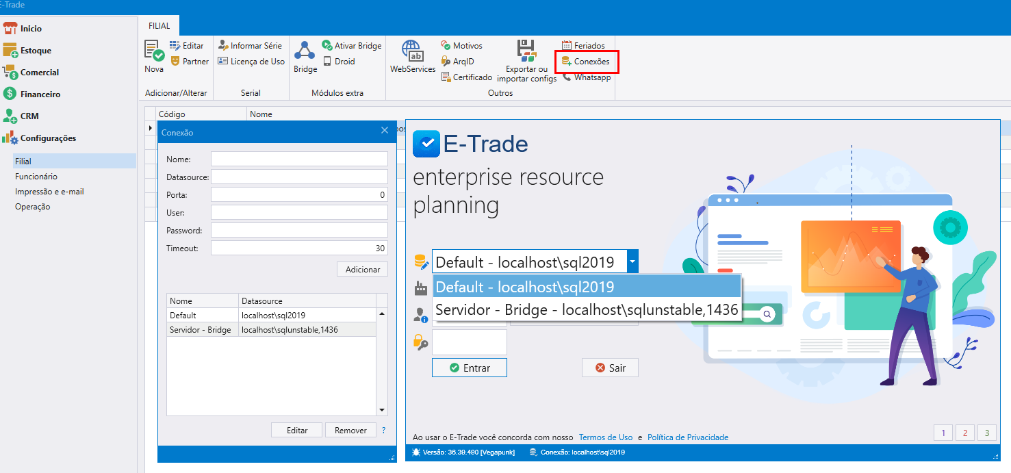Click Exportar ou importar configs icon

coord(526,51)
